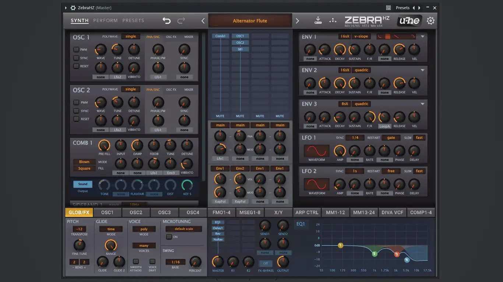Open the settings gear next to u-he logo
The height and width of the screenshot is (282, 503).
pyautogui.click(x=430, y=21)
